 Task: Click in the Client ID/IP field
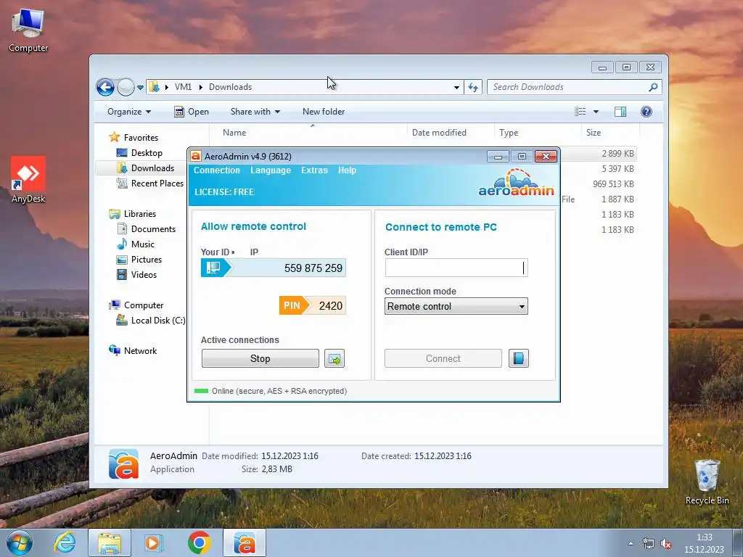tap(456, 268)
